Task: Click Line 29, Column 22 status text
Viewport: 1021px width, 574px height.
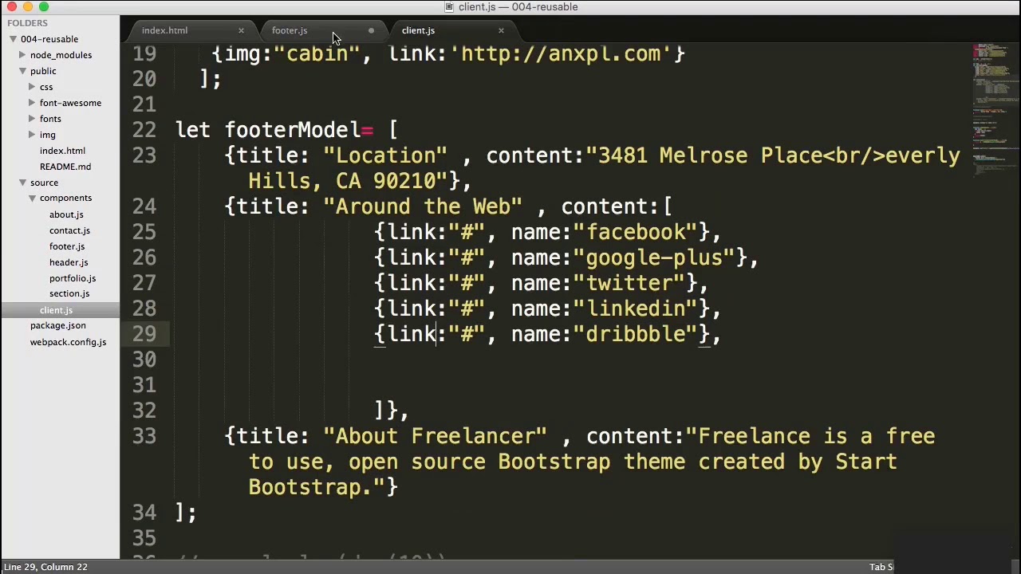Action: pos(45,567)
